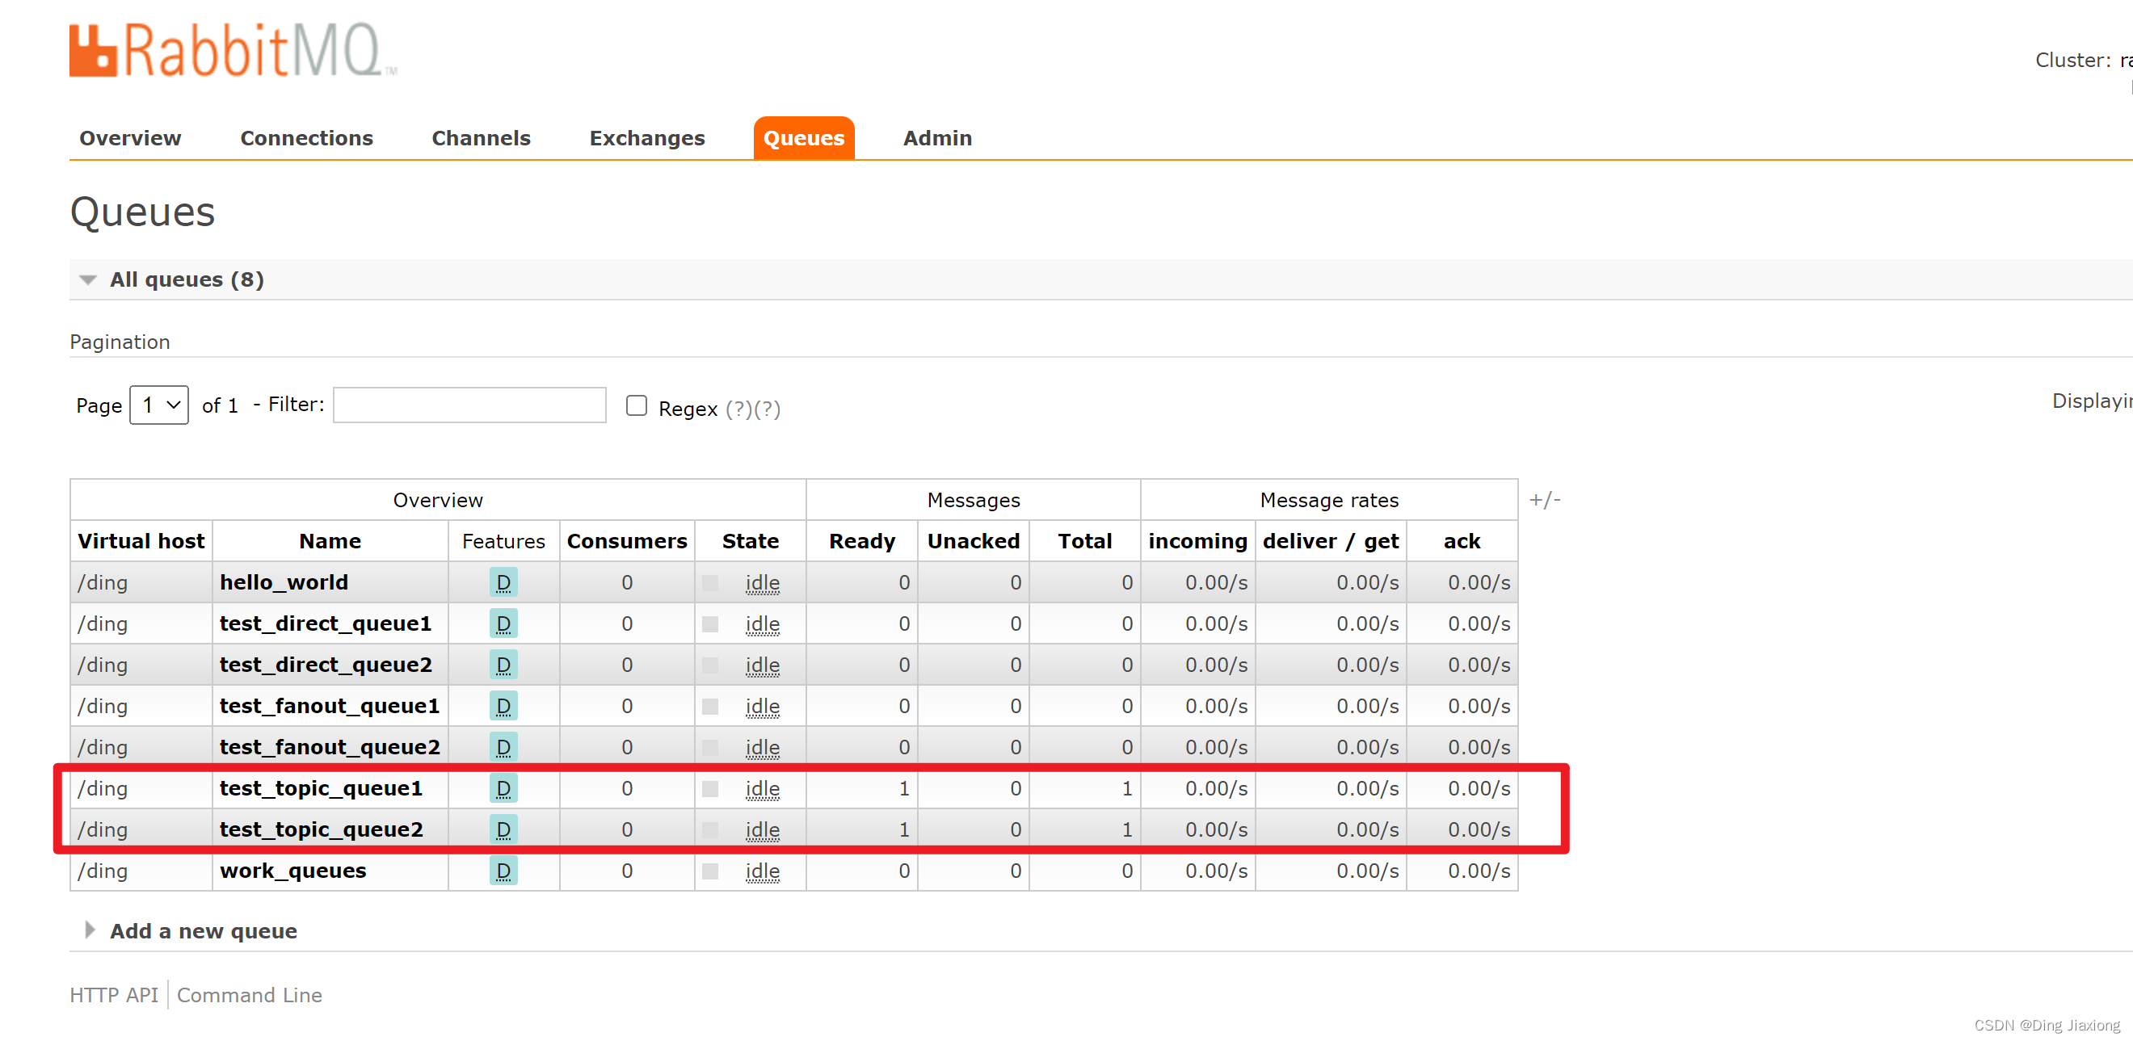Sort by the ack column header
Image resolution: width=2133 pixels, height=1041 pixels.
(1462, 542)
